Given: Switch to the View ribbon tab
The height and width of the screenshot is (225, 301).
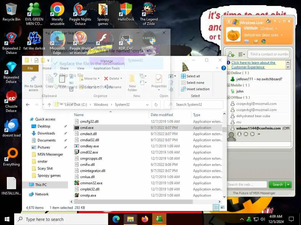Looking at the screenshot, I should point(81,68).
